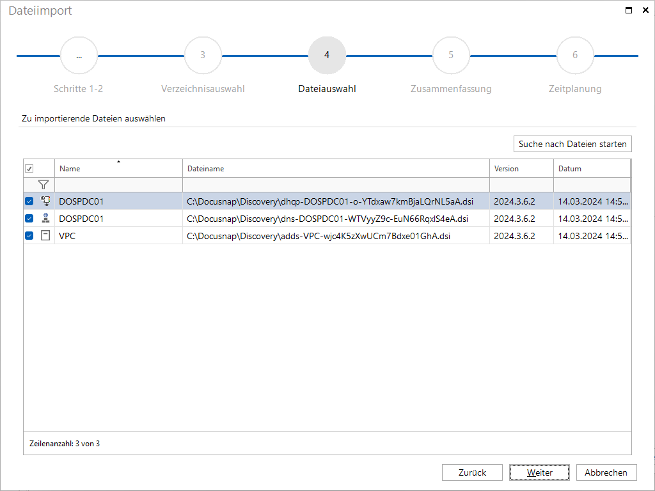
Task: Click the step 6 circle Zeitplanung
Action: [x=575, y=55]
